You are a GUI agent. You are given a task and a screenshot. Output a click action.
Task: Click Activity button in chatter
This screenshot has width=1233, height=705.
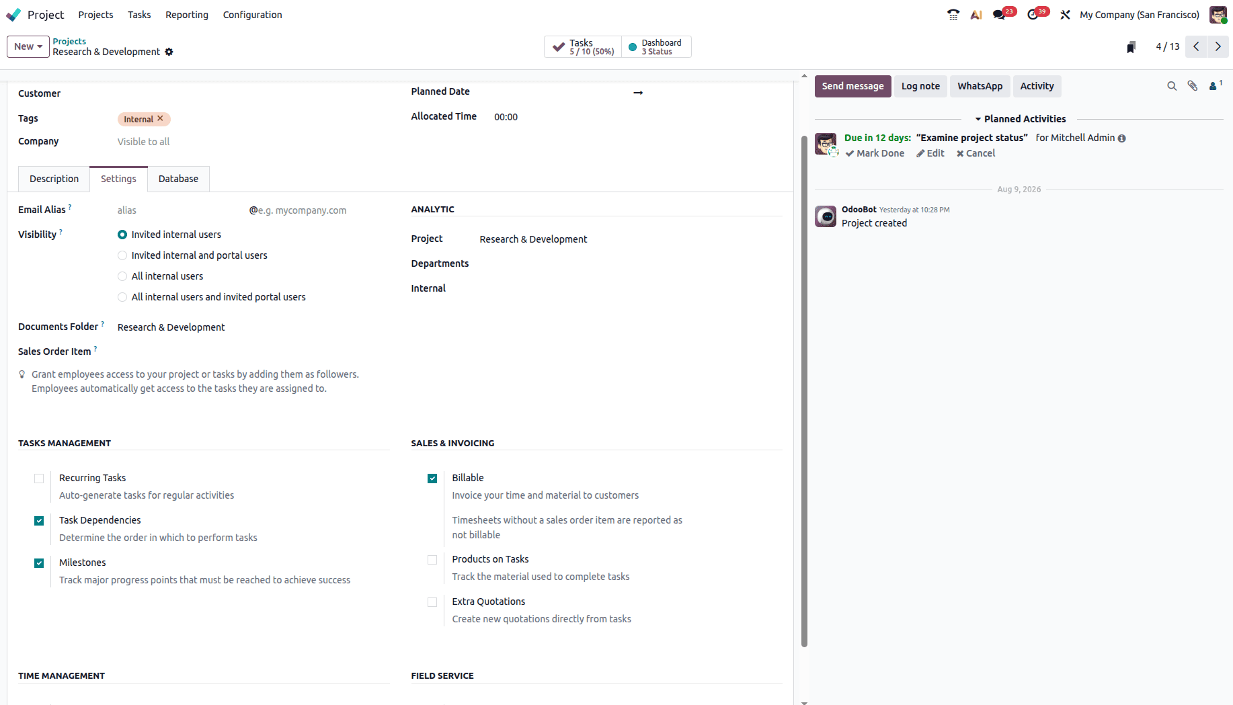[x=1037, y=86]
